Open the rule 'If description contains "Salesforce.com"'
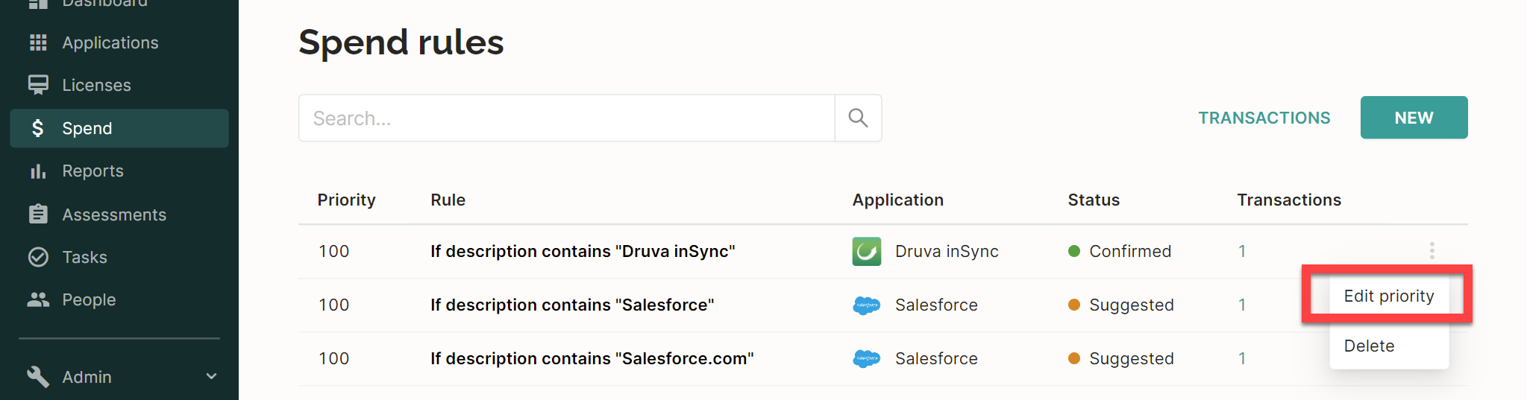Viewport: 1527px width, 400px height. point(592,358)
